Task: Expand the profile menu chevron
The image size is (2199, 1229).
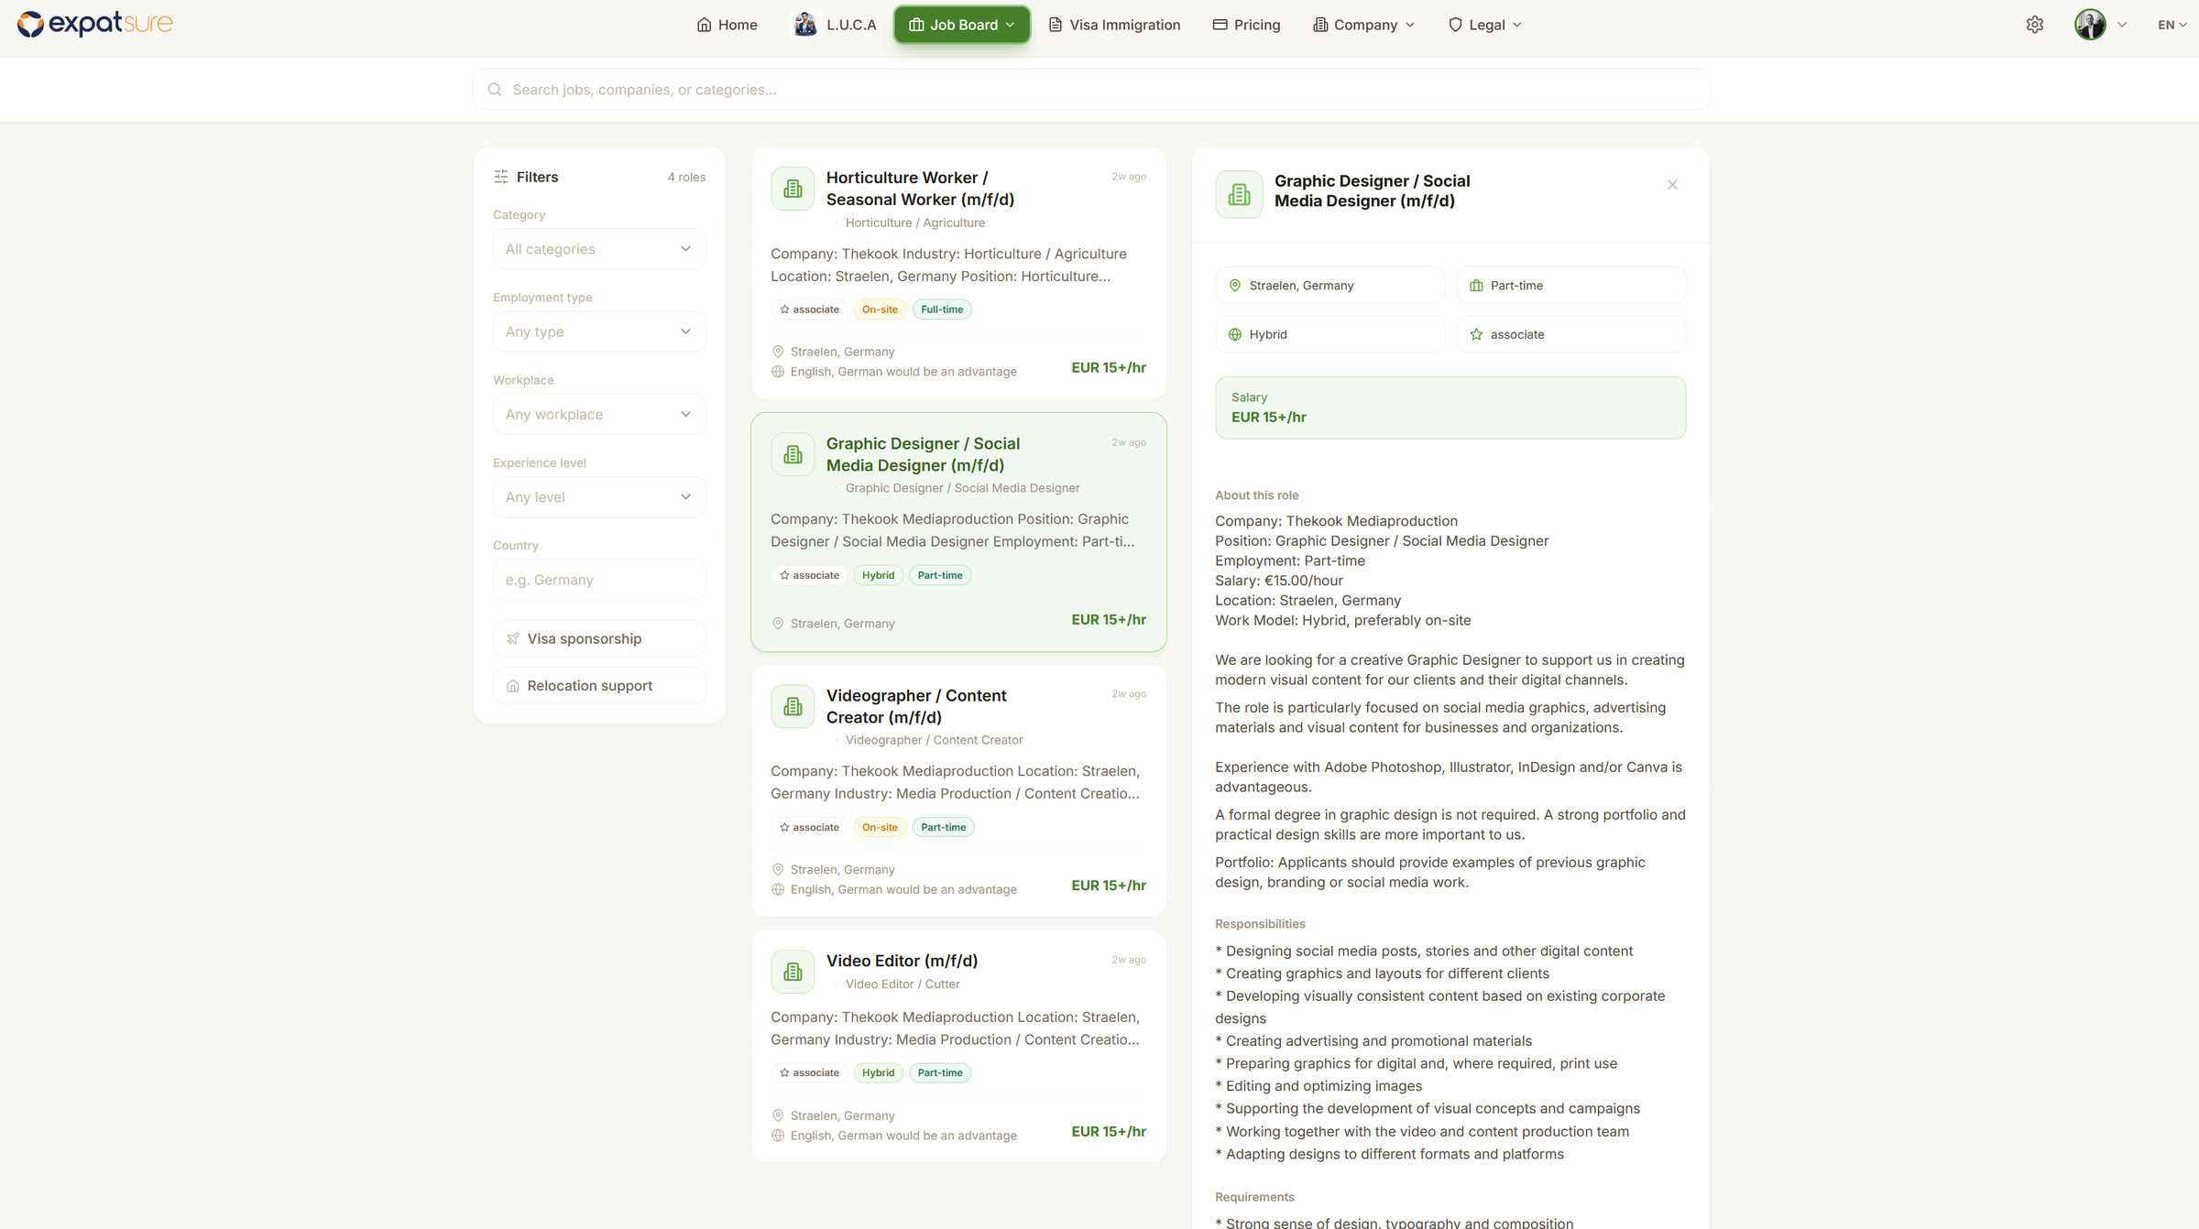Action: (x=2122, y=25)
